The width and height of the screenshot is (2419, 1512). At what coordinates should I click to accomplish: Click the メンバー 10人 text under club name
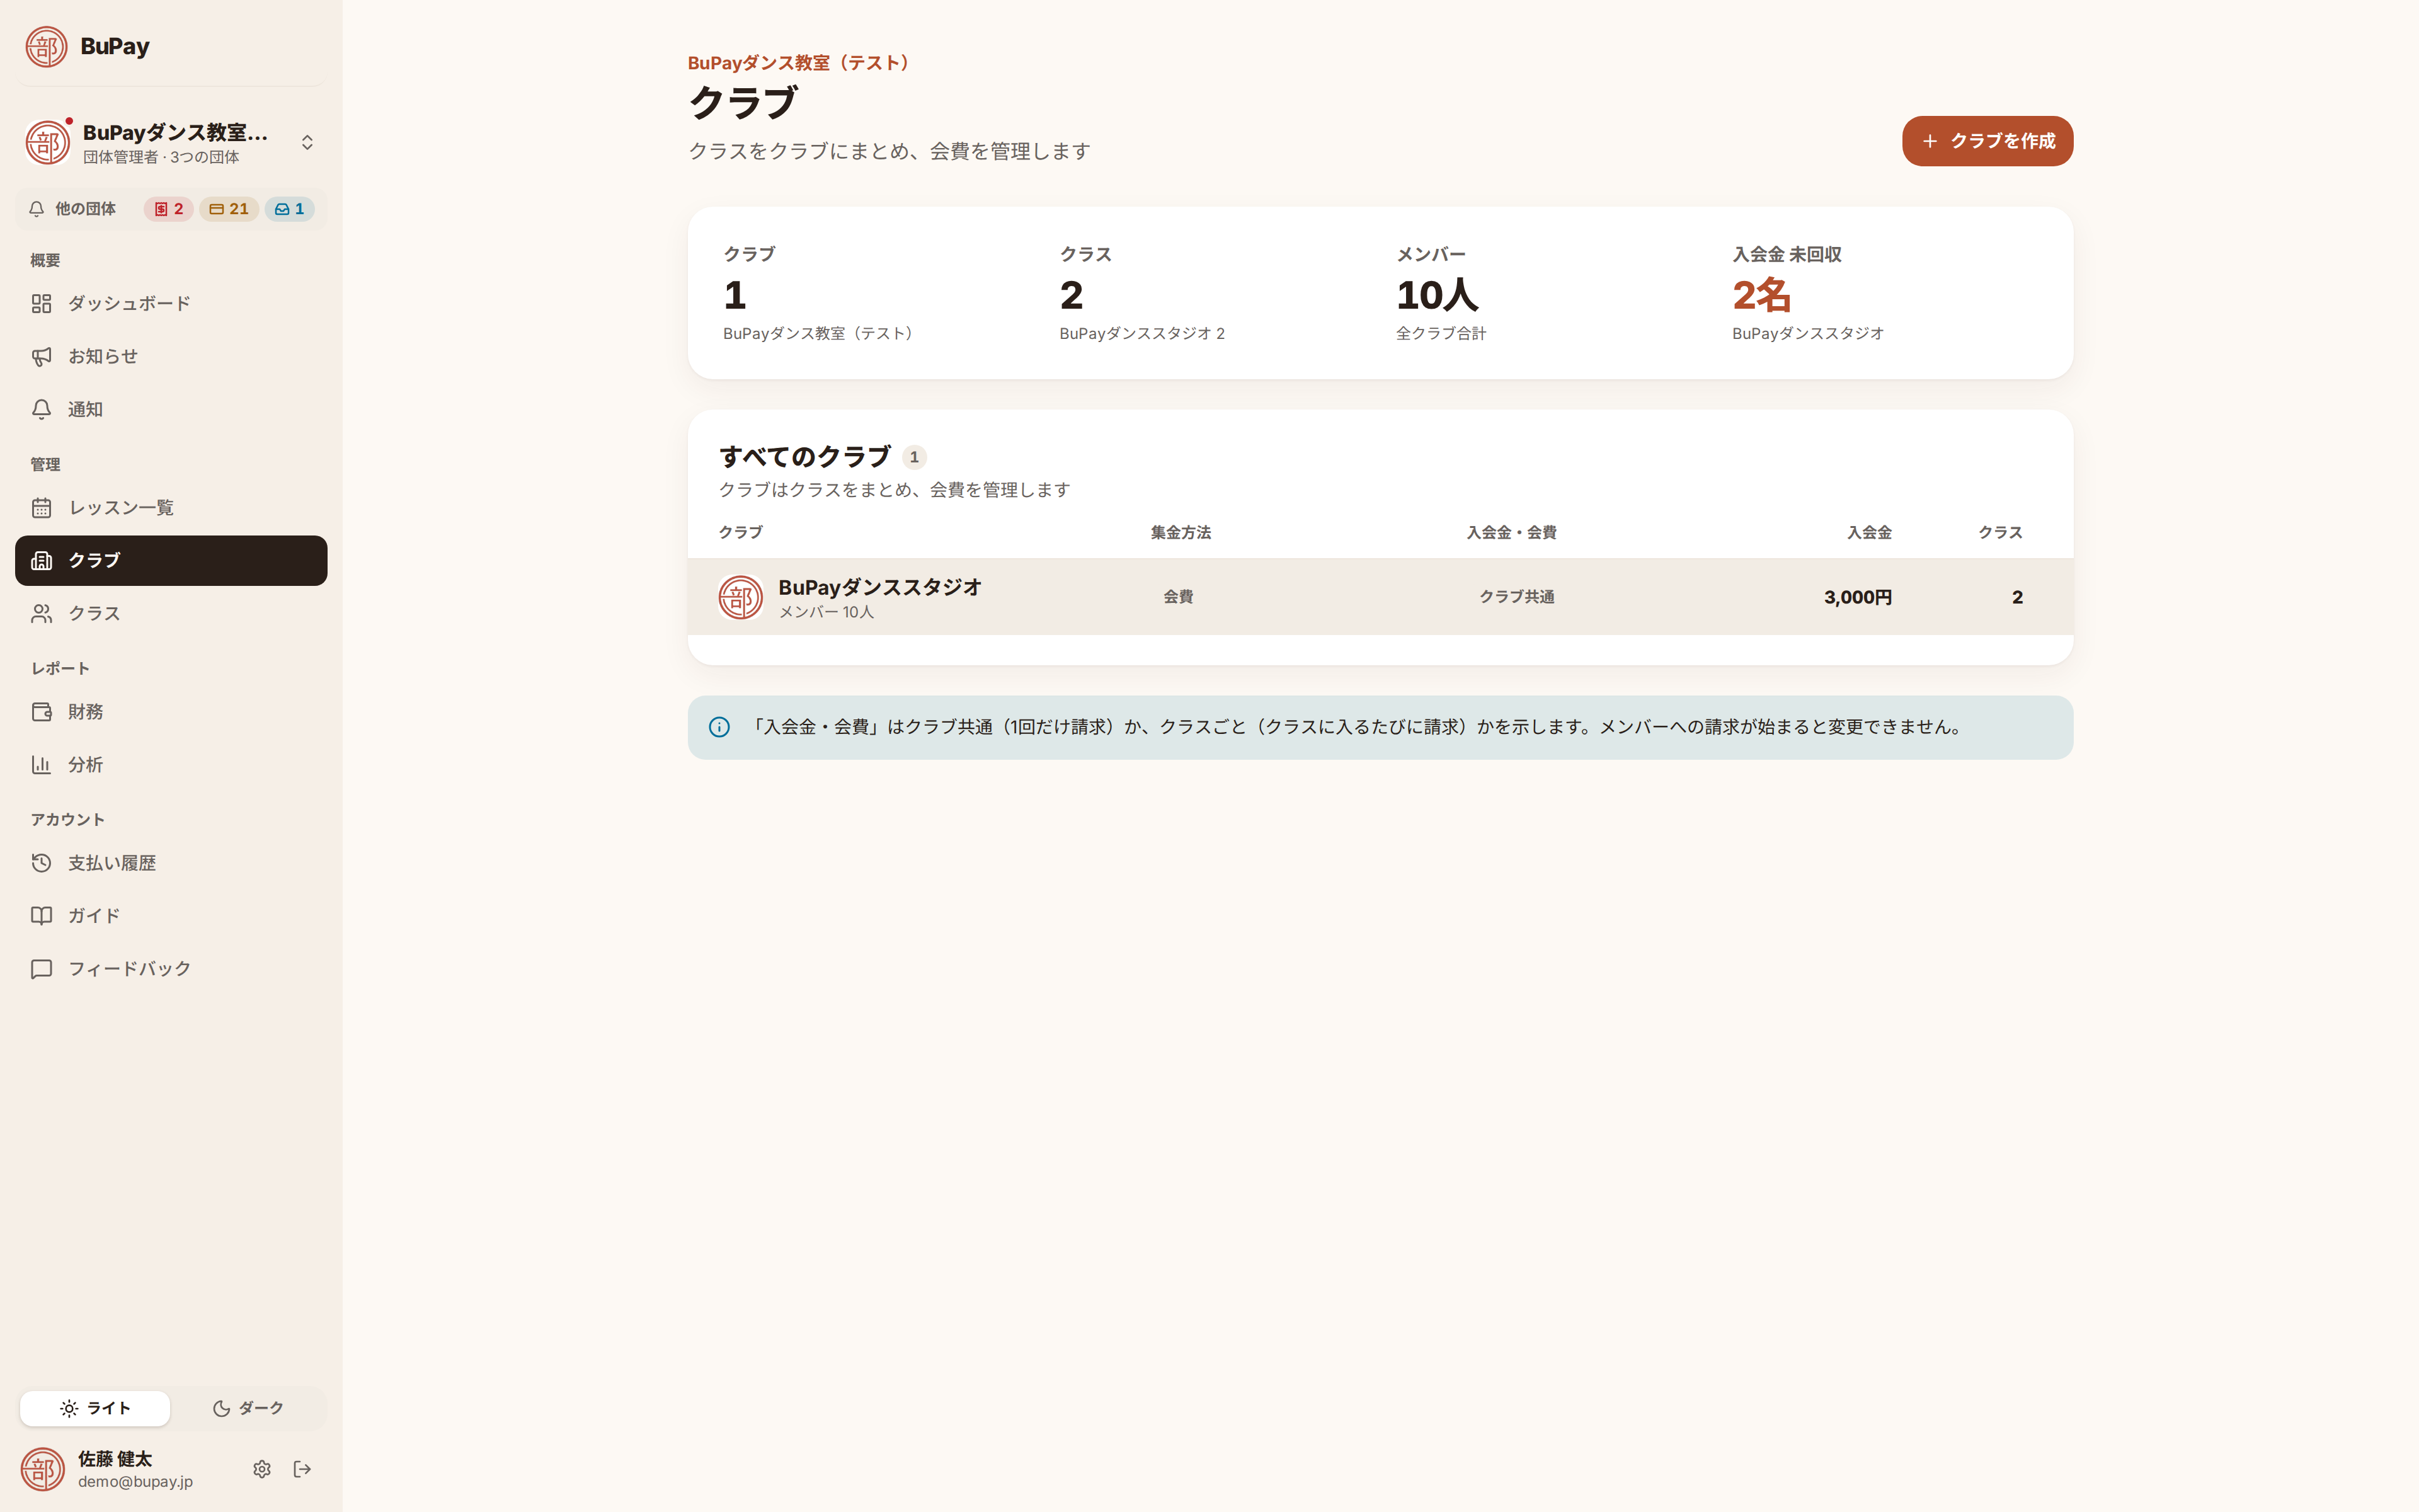click(x=826, y=612)
